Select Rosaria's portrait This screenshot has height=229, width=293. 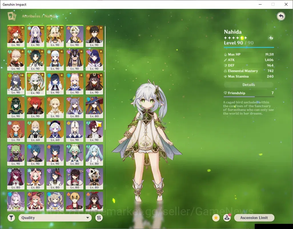[x=16, y=179]
